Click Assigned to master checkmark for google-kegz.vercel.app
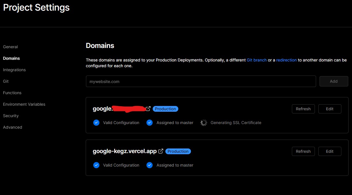This screenshot has height=195, width=352. click(x=149, y=165)
